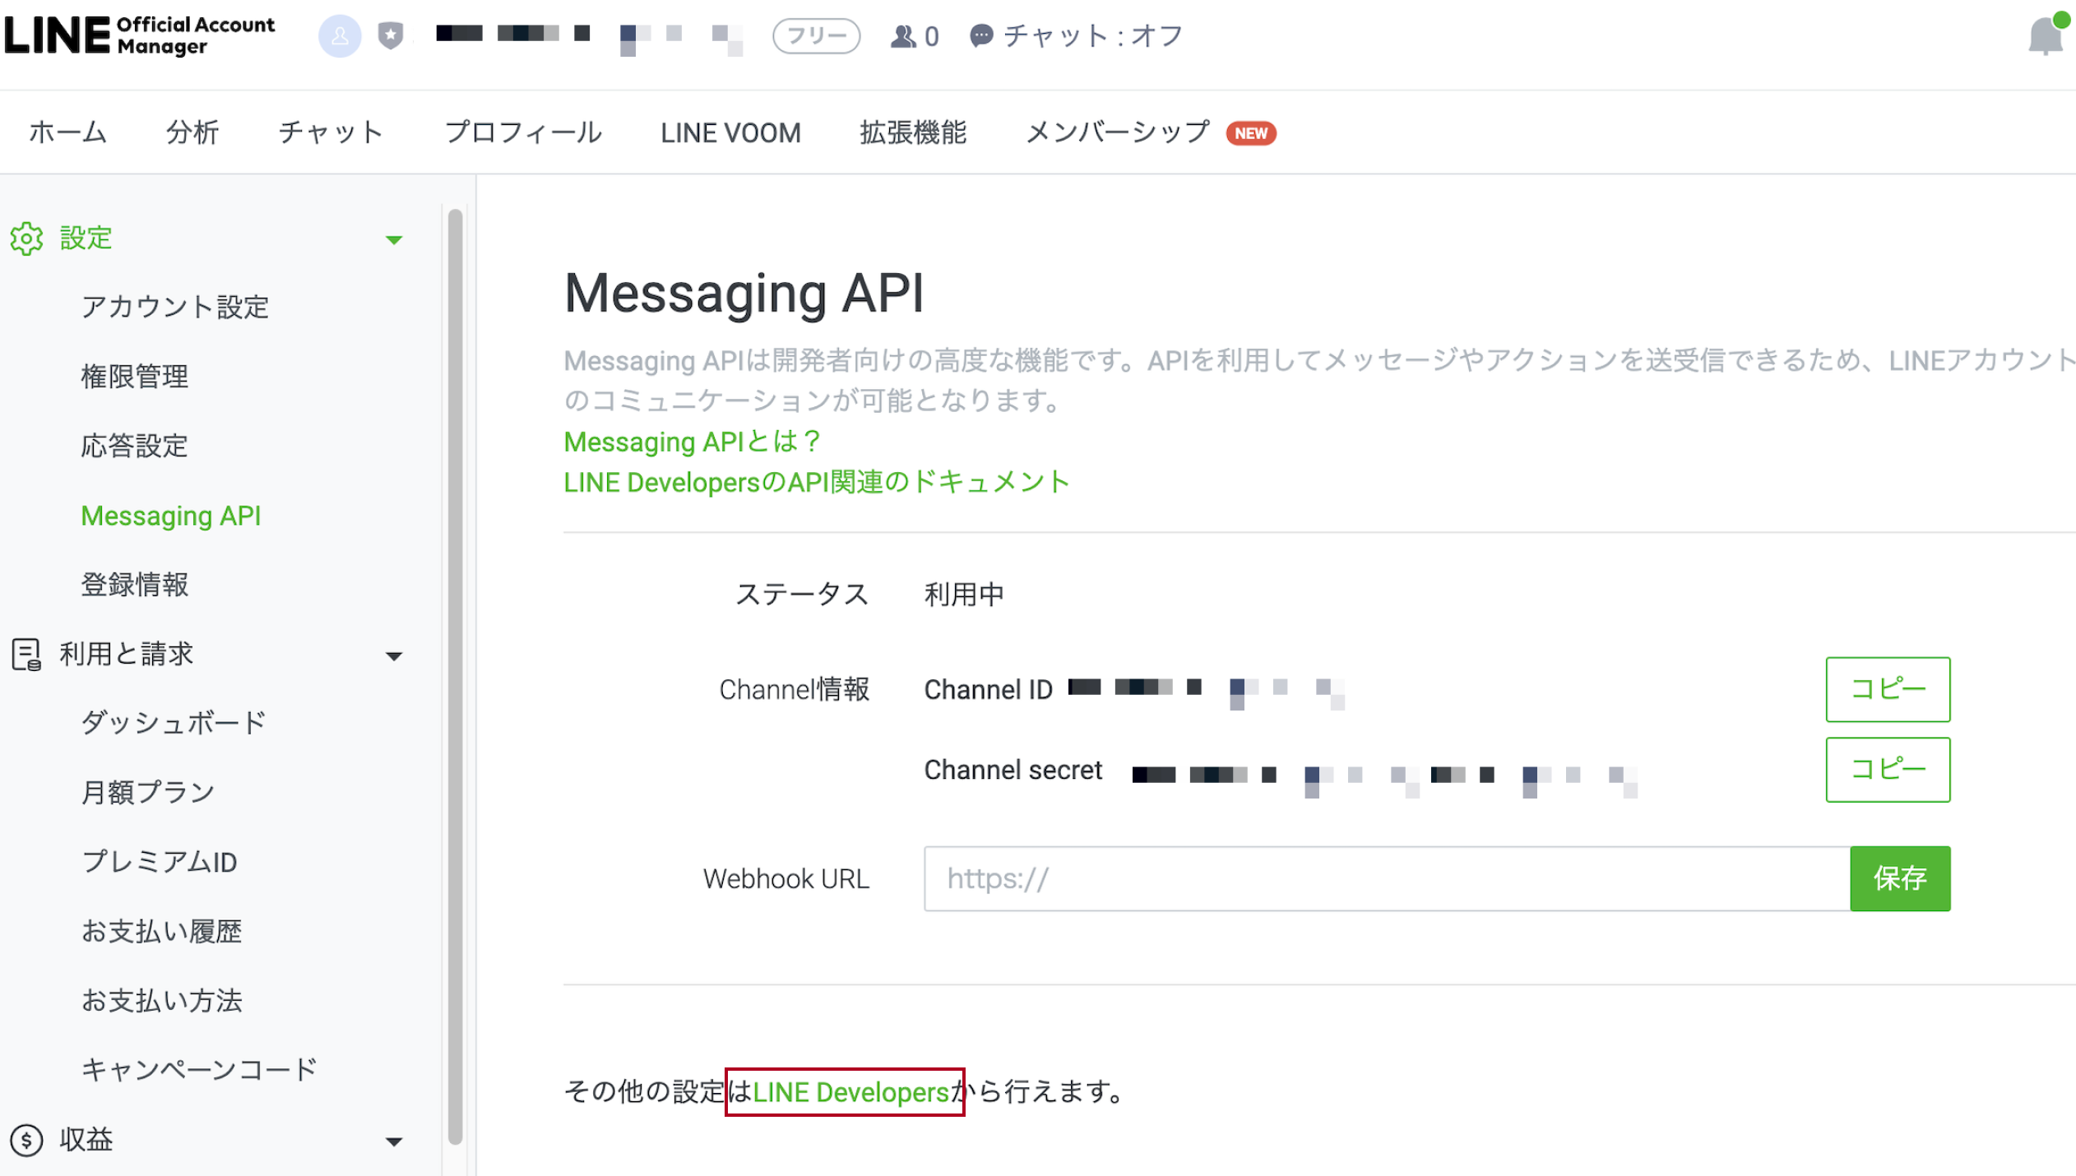Open the account avatar icon
The height and width of the screenshot is (1176, 2076).
[340, 35]
